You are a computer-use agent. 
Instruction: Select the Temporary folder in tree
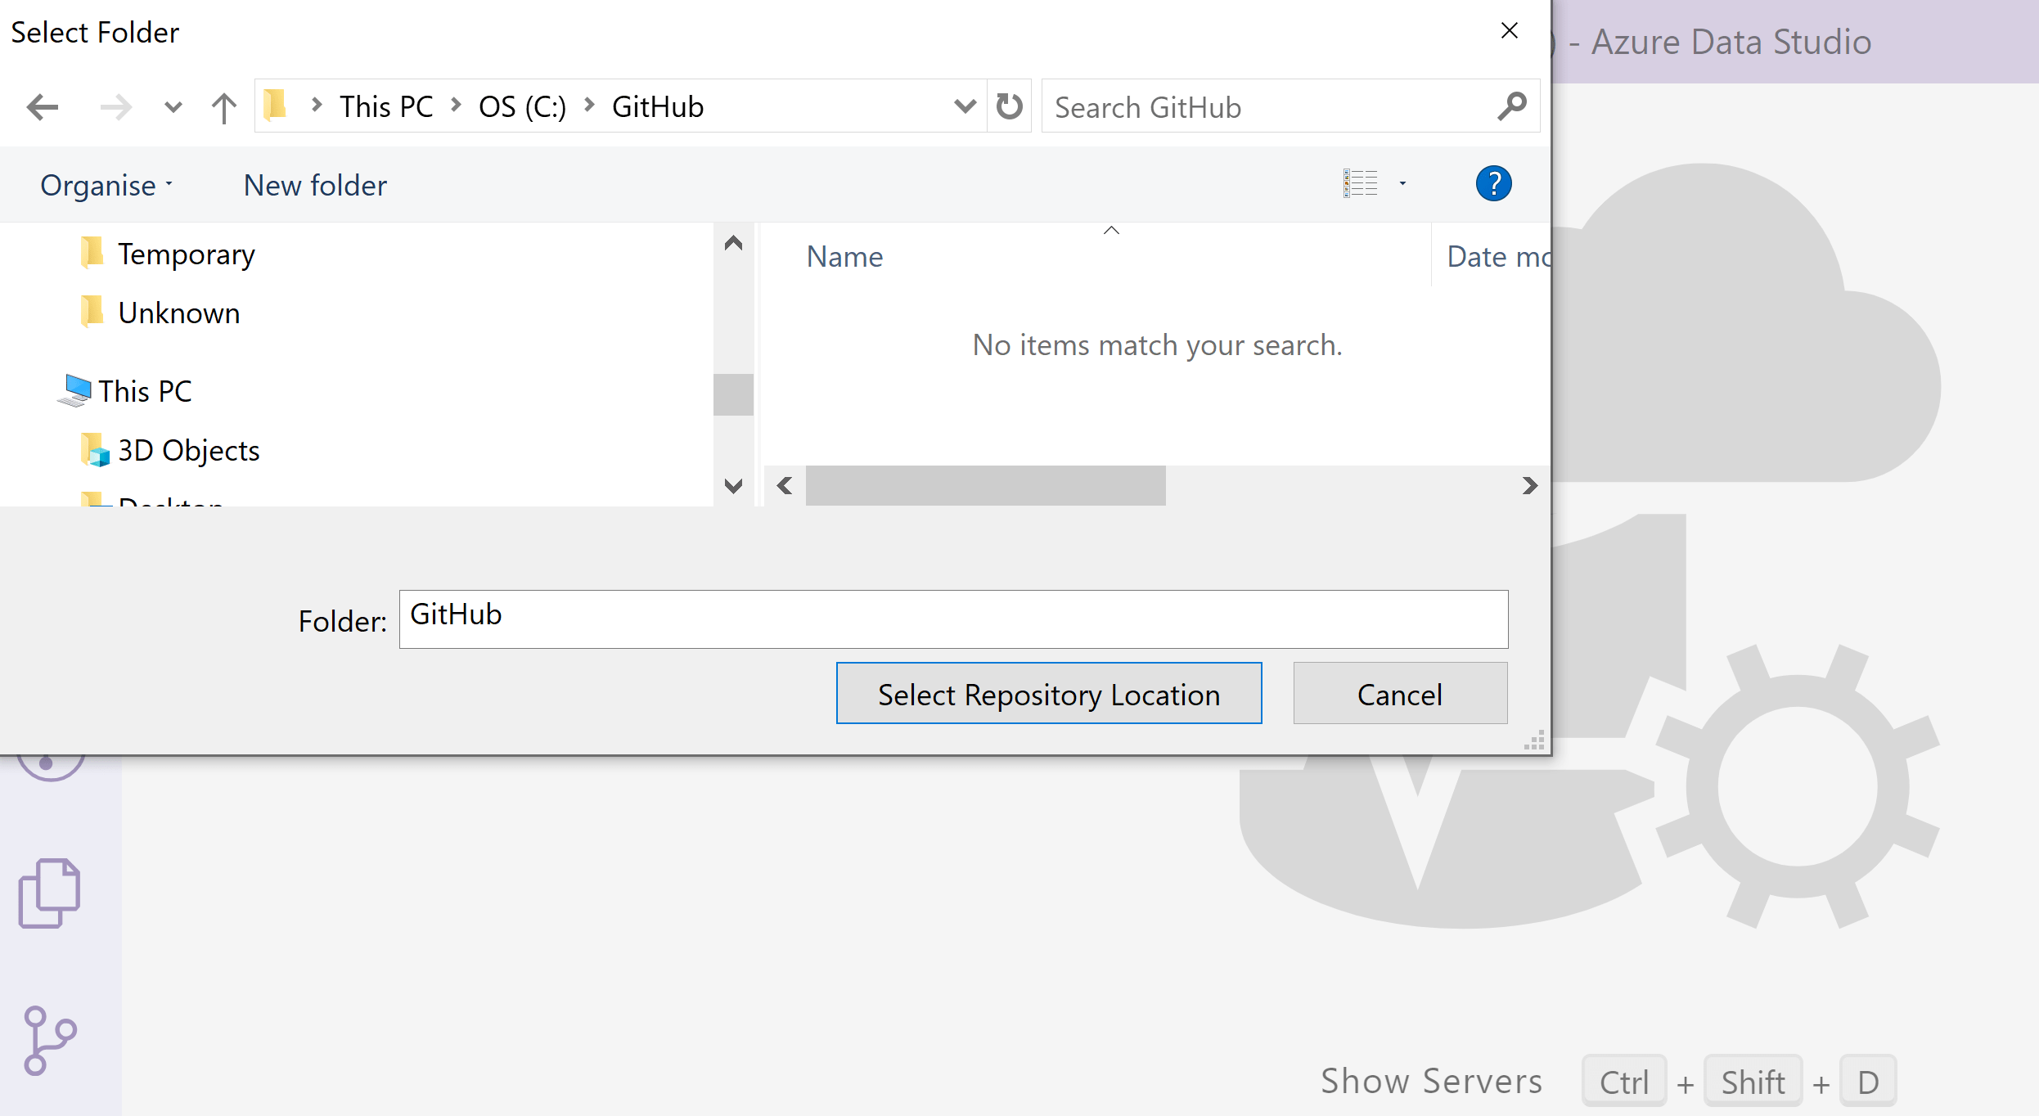tap(186, 254)
